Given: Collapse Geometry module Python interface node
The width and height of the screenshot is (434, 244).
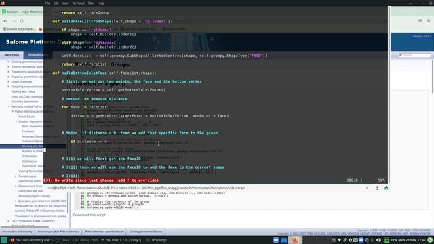Looking at the screenshot, I should 9,106.
